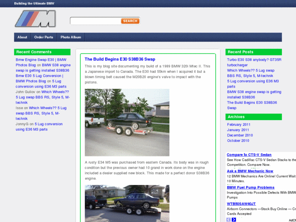Open commenter Bmw E30 5 Lug Conversion link
Screen dimensions: 296x222
39,78
